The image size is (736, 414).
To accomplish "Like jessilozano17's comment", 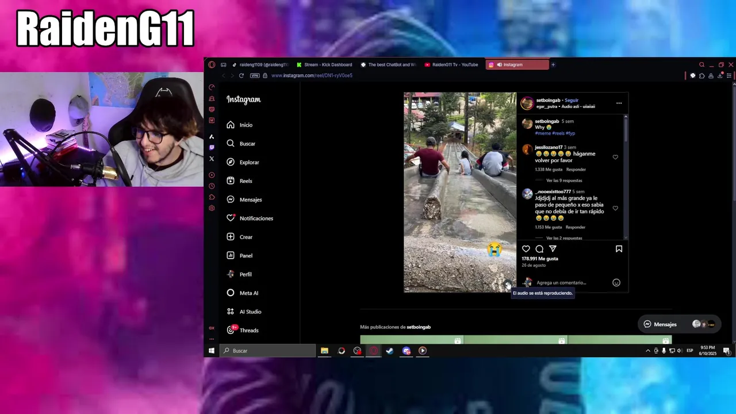I will (615, 157).
